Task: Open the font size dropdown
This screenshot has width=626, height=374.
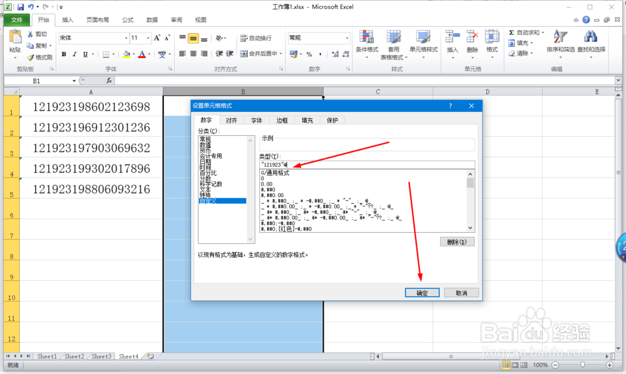Action: pos(148,38)
